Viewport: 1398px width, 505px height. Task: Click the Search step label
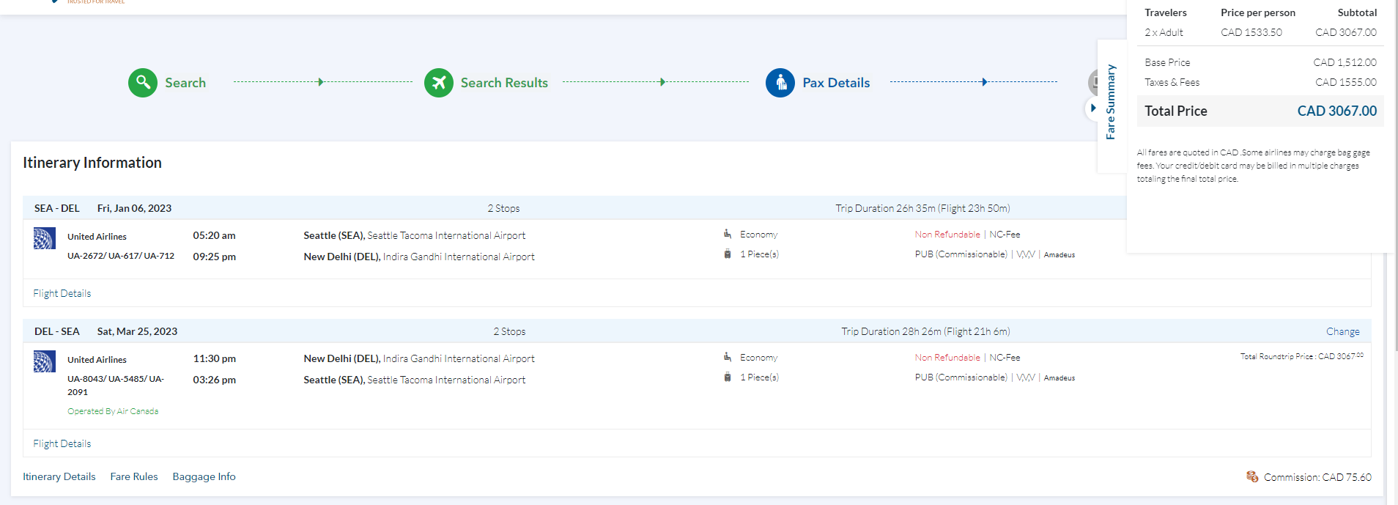(x=185, y=83)
